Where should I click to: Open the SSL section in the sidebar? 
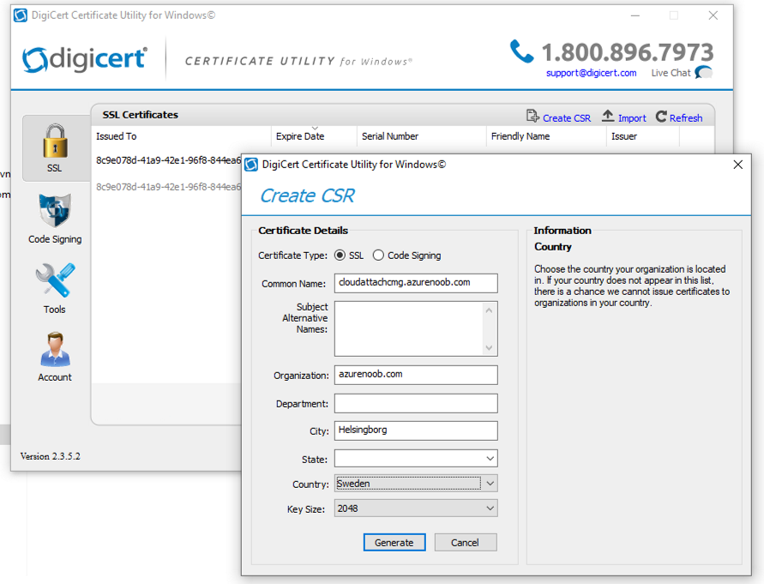coord(55,148)
